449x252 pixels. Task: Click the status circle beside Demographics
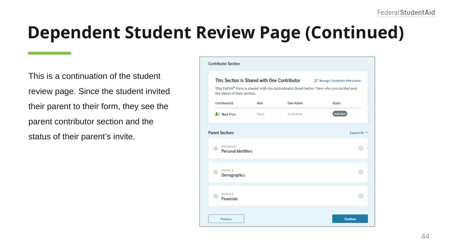tap(216, 172)
